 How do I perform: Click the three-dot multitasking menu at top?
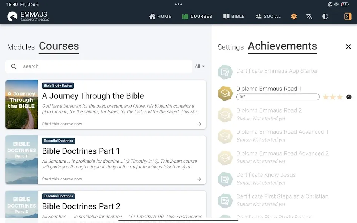click(x=179, y=4)
